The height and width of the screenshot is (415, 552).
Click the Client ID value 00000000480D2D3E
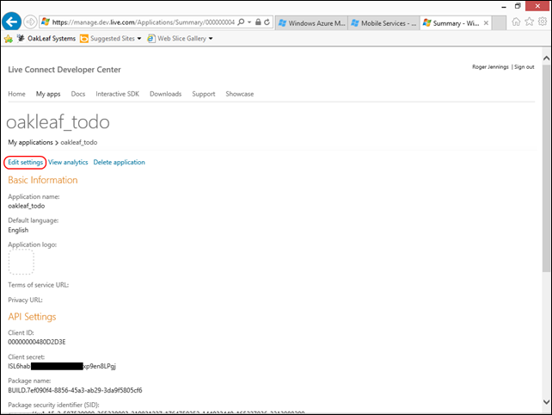coord(37,342)
